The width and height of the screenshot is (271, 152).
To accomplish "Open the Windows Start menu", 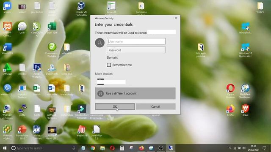I will [x=5, y=148].
